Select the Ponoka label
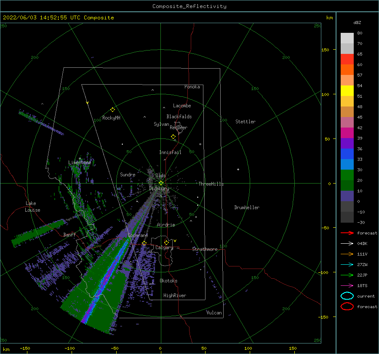379x354 pixels. tap(192, 87)
